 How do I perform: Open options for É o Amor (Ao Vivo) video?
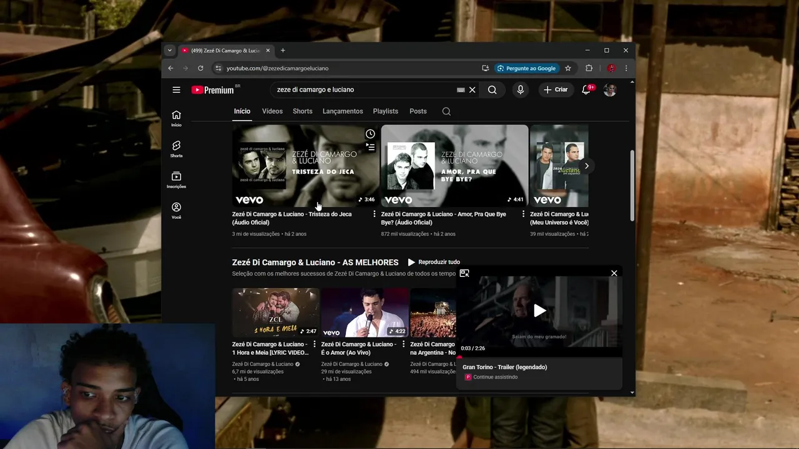(x=403, y=344)
